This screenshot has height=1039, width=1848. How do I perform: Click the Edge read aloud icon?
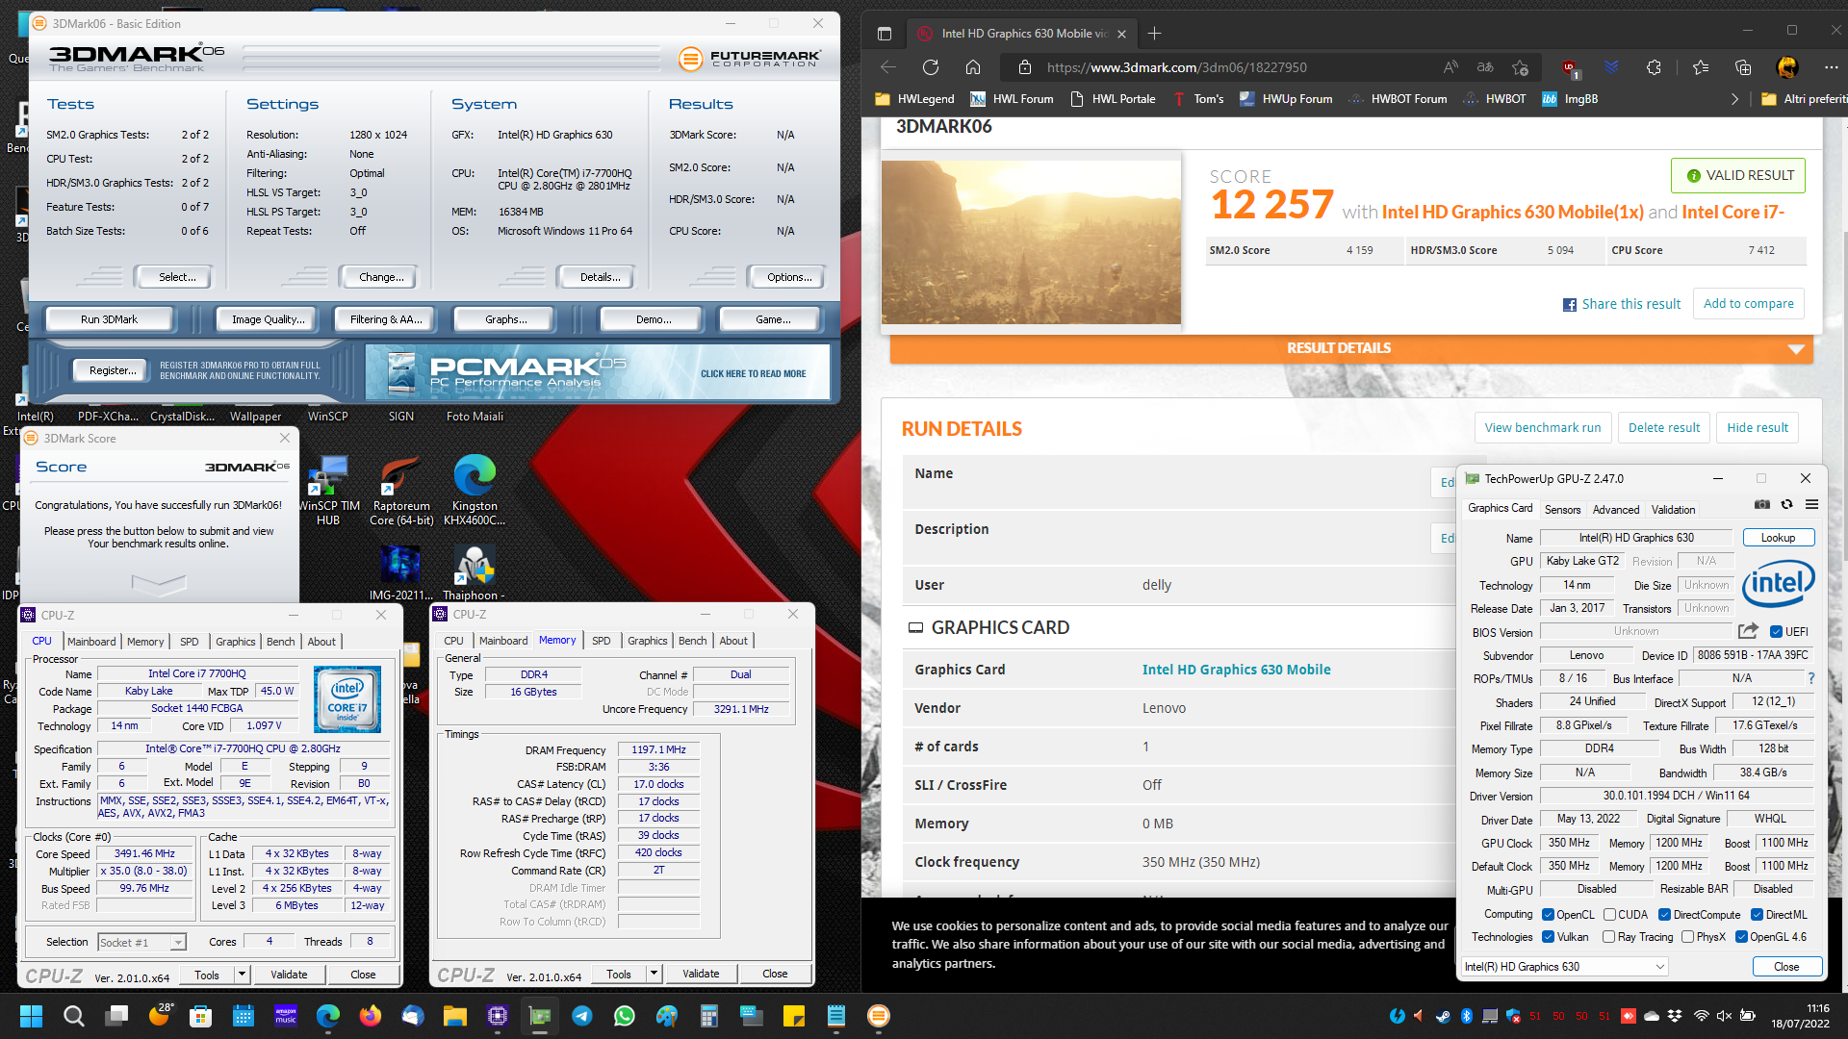coord(1450,67)
